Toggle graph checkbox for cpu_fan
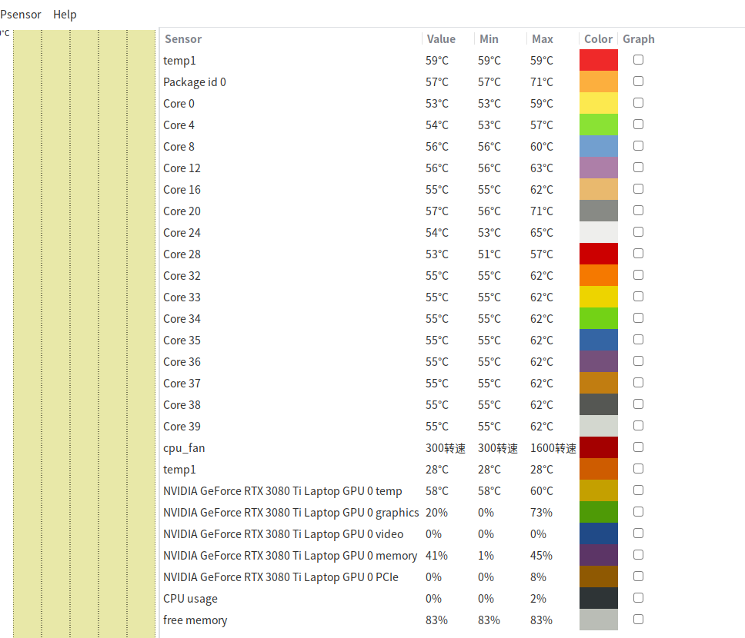745x638 pixels. 638,447
